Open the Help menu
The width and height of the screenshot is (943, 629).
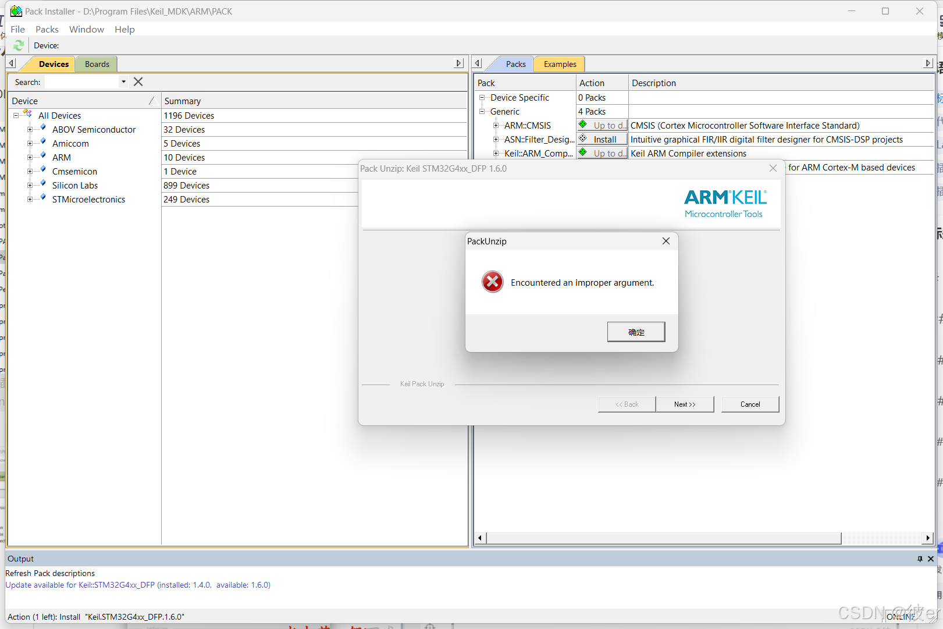124,29
